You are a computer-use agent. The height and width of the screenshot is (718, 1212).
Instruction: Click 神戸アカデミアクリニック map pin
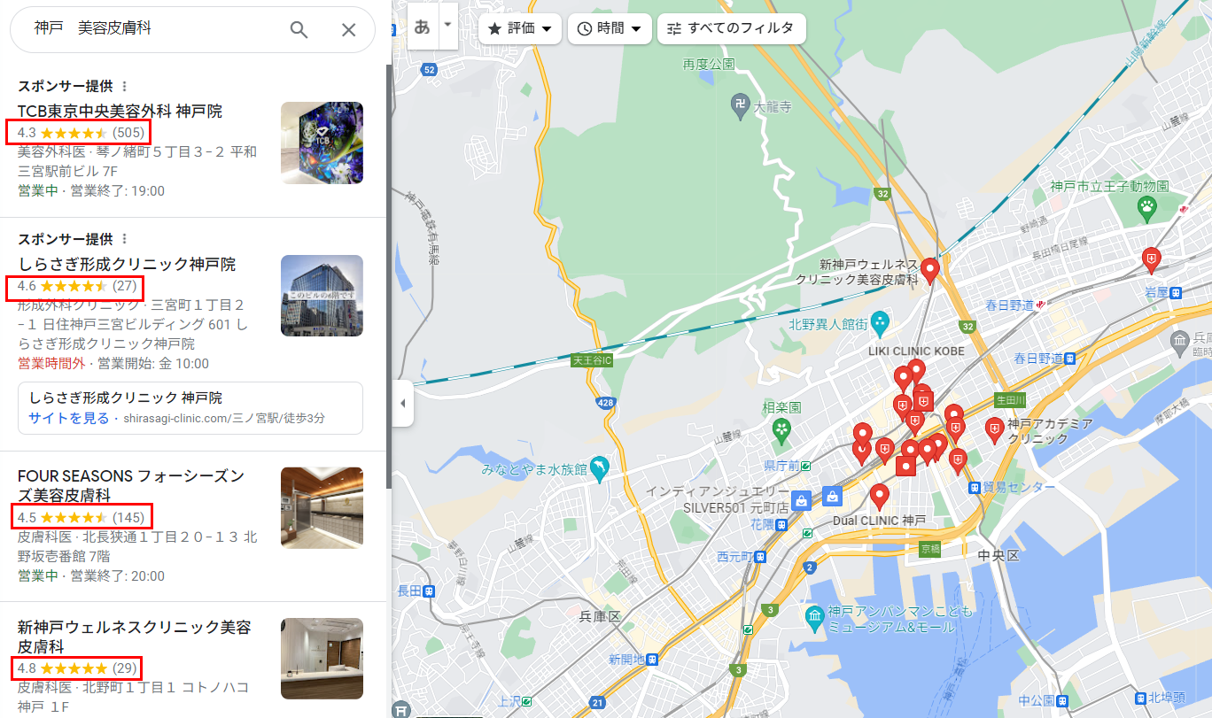(995, 431)
